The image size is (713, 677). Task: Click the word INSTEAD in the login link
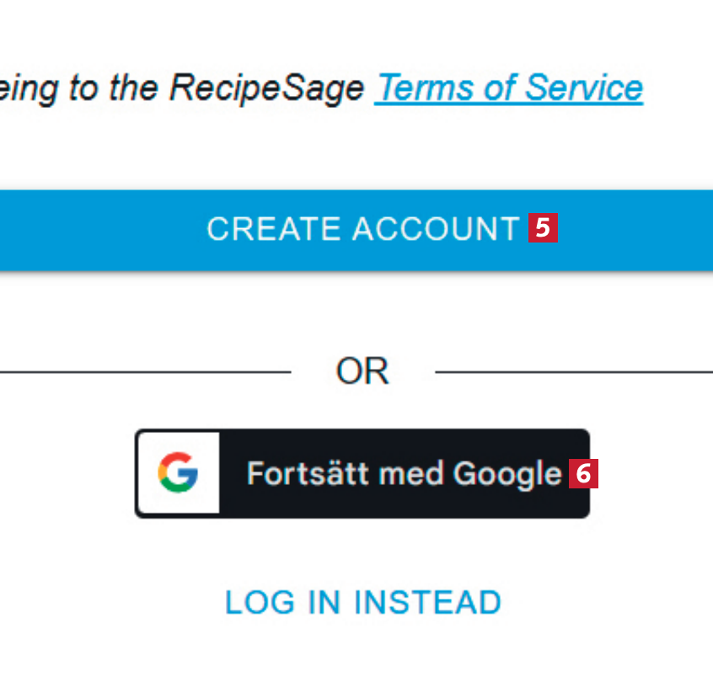coord(427,602)
